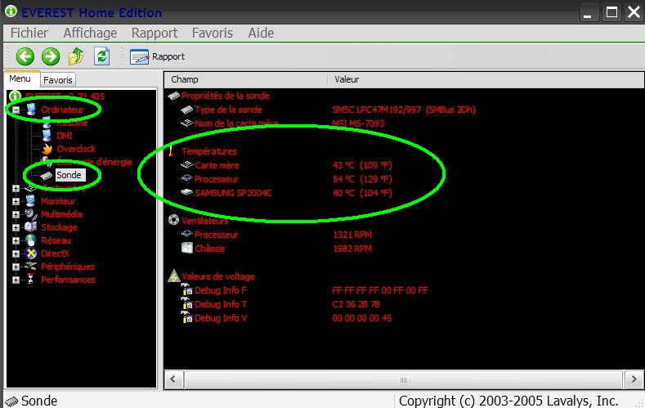Click the Performances hourglass icon
The image size is (645, 408).
click(31, 280)
